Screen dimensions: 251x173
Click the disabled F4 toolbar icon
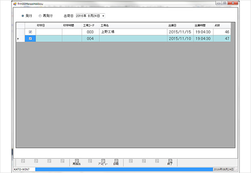(62, 161)
